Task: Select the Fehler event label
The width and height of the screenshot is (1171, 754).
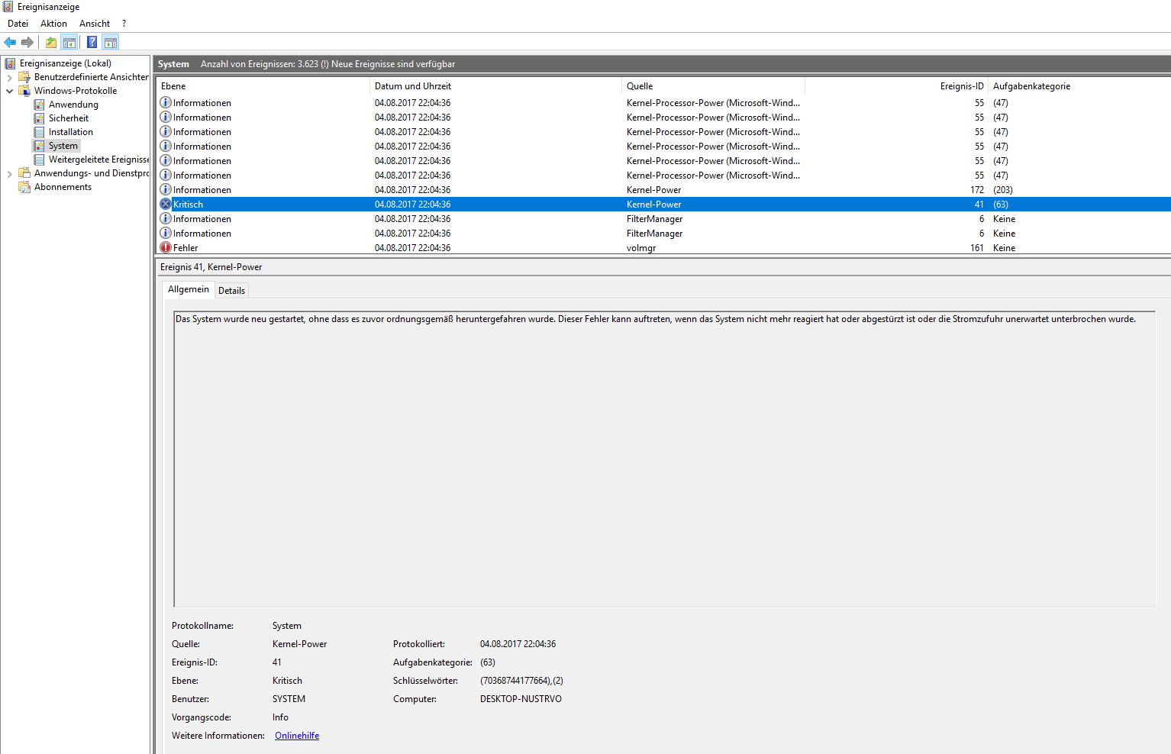Action: pos(185,248)
